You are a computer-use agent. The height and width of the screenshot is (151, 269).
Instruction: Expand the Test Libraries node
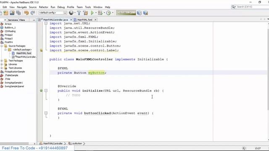pos(2,68)
